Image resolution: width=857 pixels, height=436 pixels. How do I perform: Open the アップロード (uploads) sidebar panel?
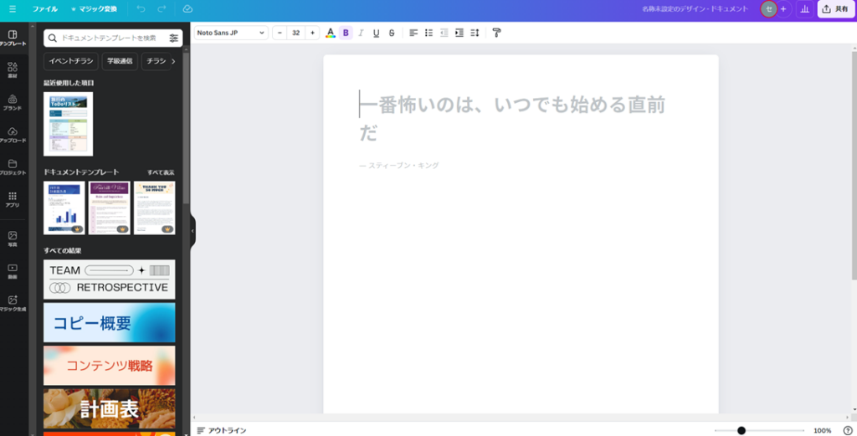[13, 134]
